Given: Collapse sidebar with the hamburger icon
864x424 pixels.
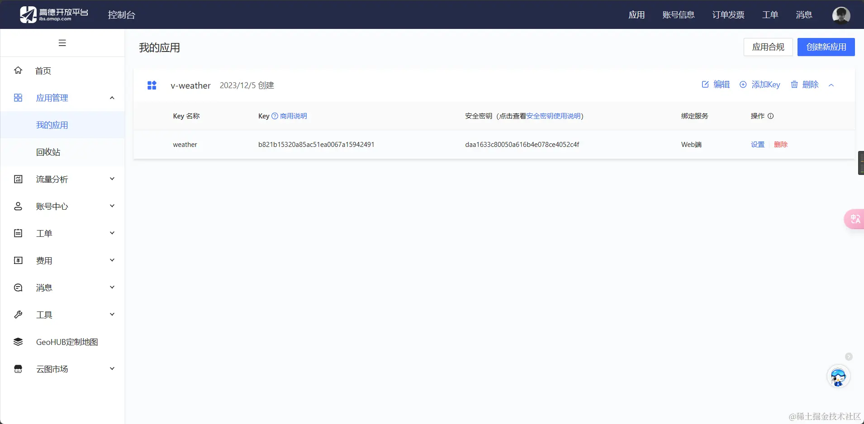Looking at the screenshot, I should pyautogui.click(x=62, y=43).
